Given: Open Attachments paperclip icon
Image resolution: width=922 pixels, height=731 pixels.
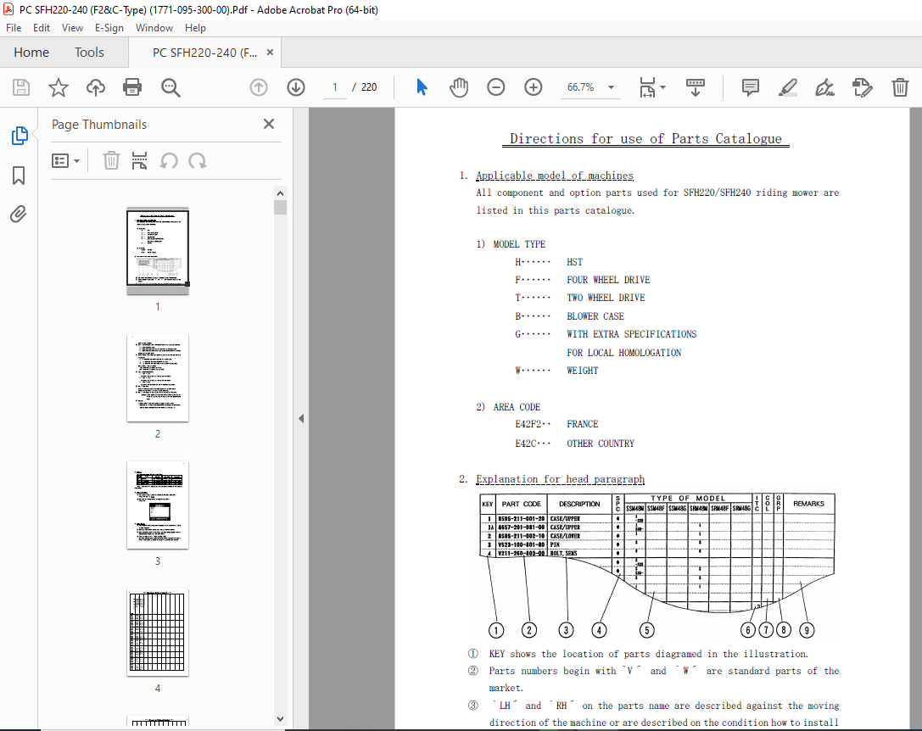Looking at the screenshot, I should click(19, 214).
